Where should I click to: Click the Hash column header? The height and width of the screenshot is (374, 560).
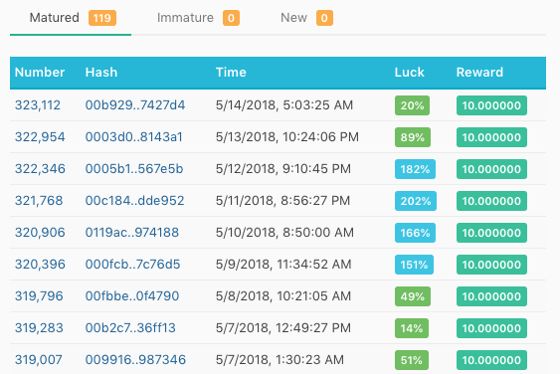click(x=101, y=73)
